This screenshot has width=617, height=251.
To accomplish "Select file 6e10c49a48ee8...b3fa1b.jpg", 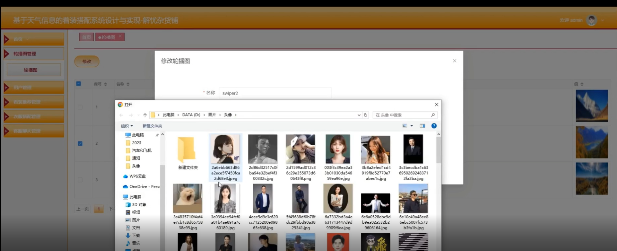I will pyautogui.click(x=414, y=207).
